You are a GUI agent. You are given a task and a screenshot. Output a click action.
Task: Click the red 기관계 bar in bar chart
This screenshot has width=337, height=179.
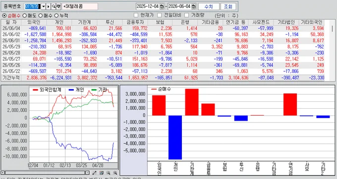pos(192,102)
